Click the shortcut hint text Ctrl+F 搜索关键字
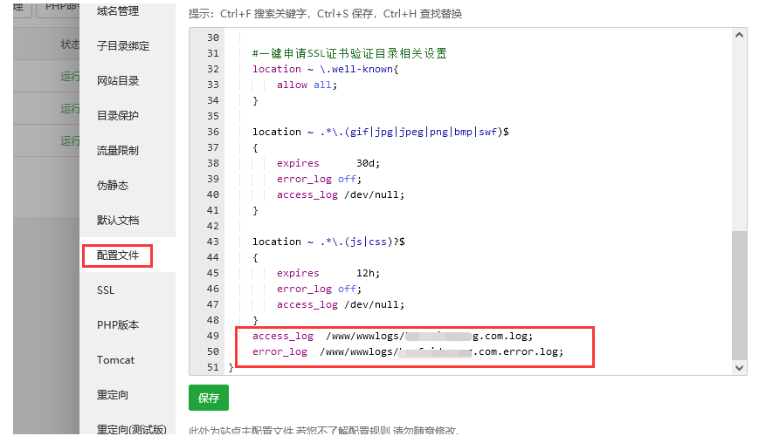This screenshot has width=766, height=443. click(265, 14)
